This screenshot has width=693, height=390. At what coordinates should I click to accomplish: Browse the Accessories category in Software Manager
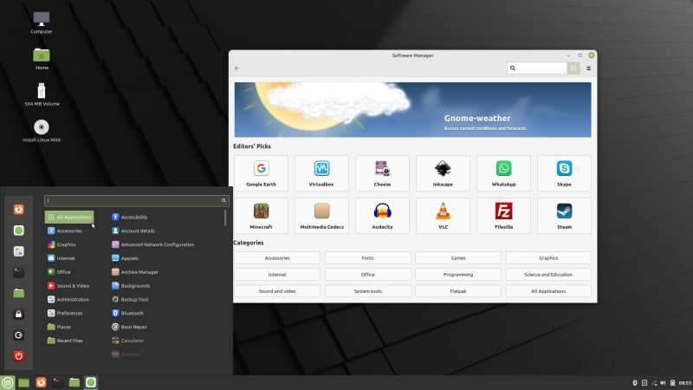[277, 257]
